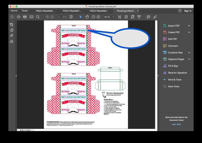This screenshot has height=143, width=202.
Task: Expand Create PDF chevron
Action: click(x=189, y=32)
